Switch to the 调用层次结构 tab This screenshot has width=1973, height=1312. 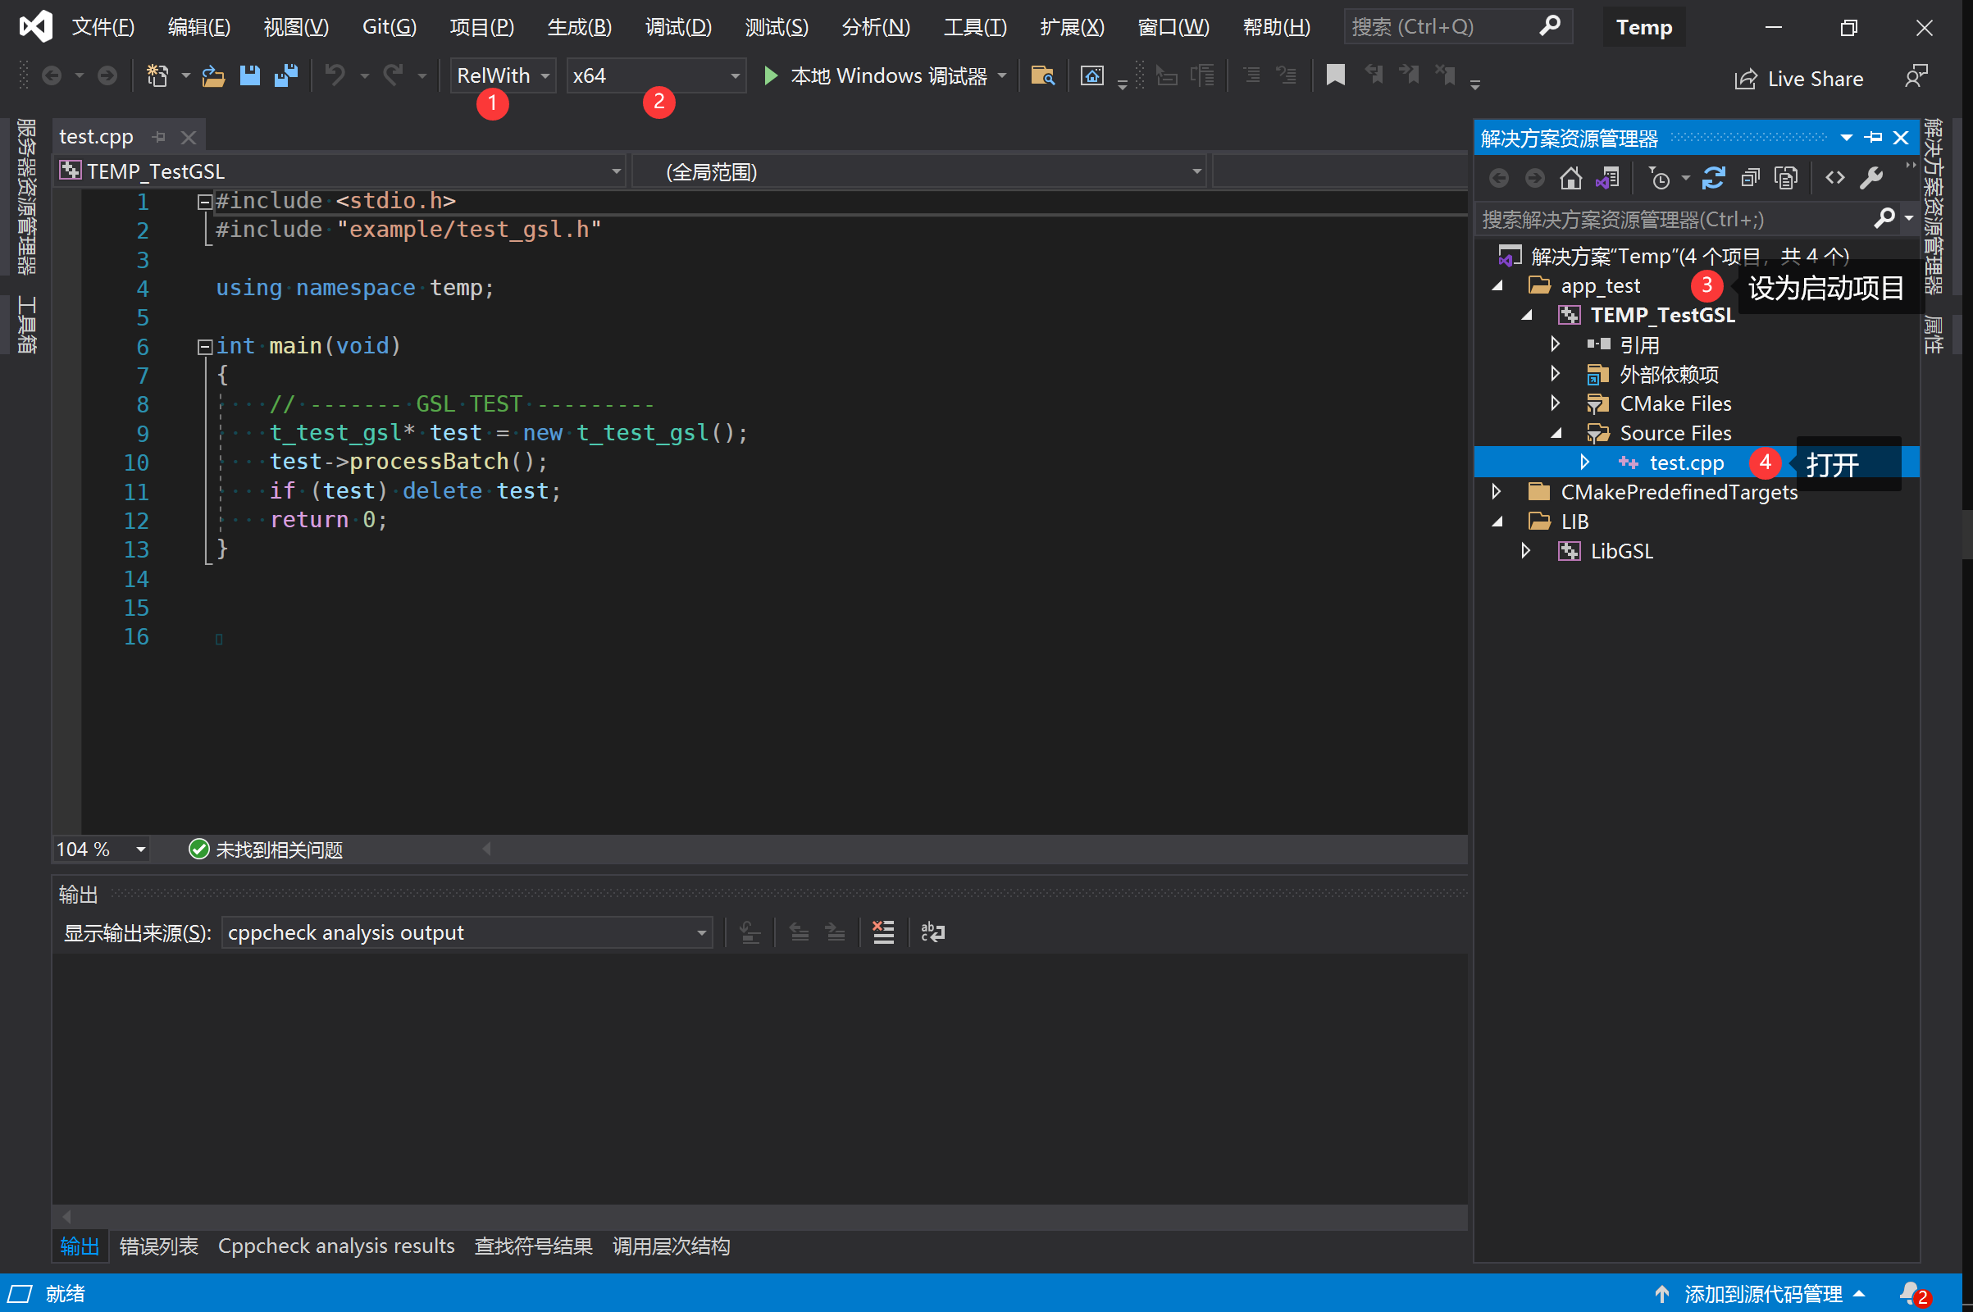pyautogui.click(x=671, y=1246)
